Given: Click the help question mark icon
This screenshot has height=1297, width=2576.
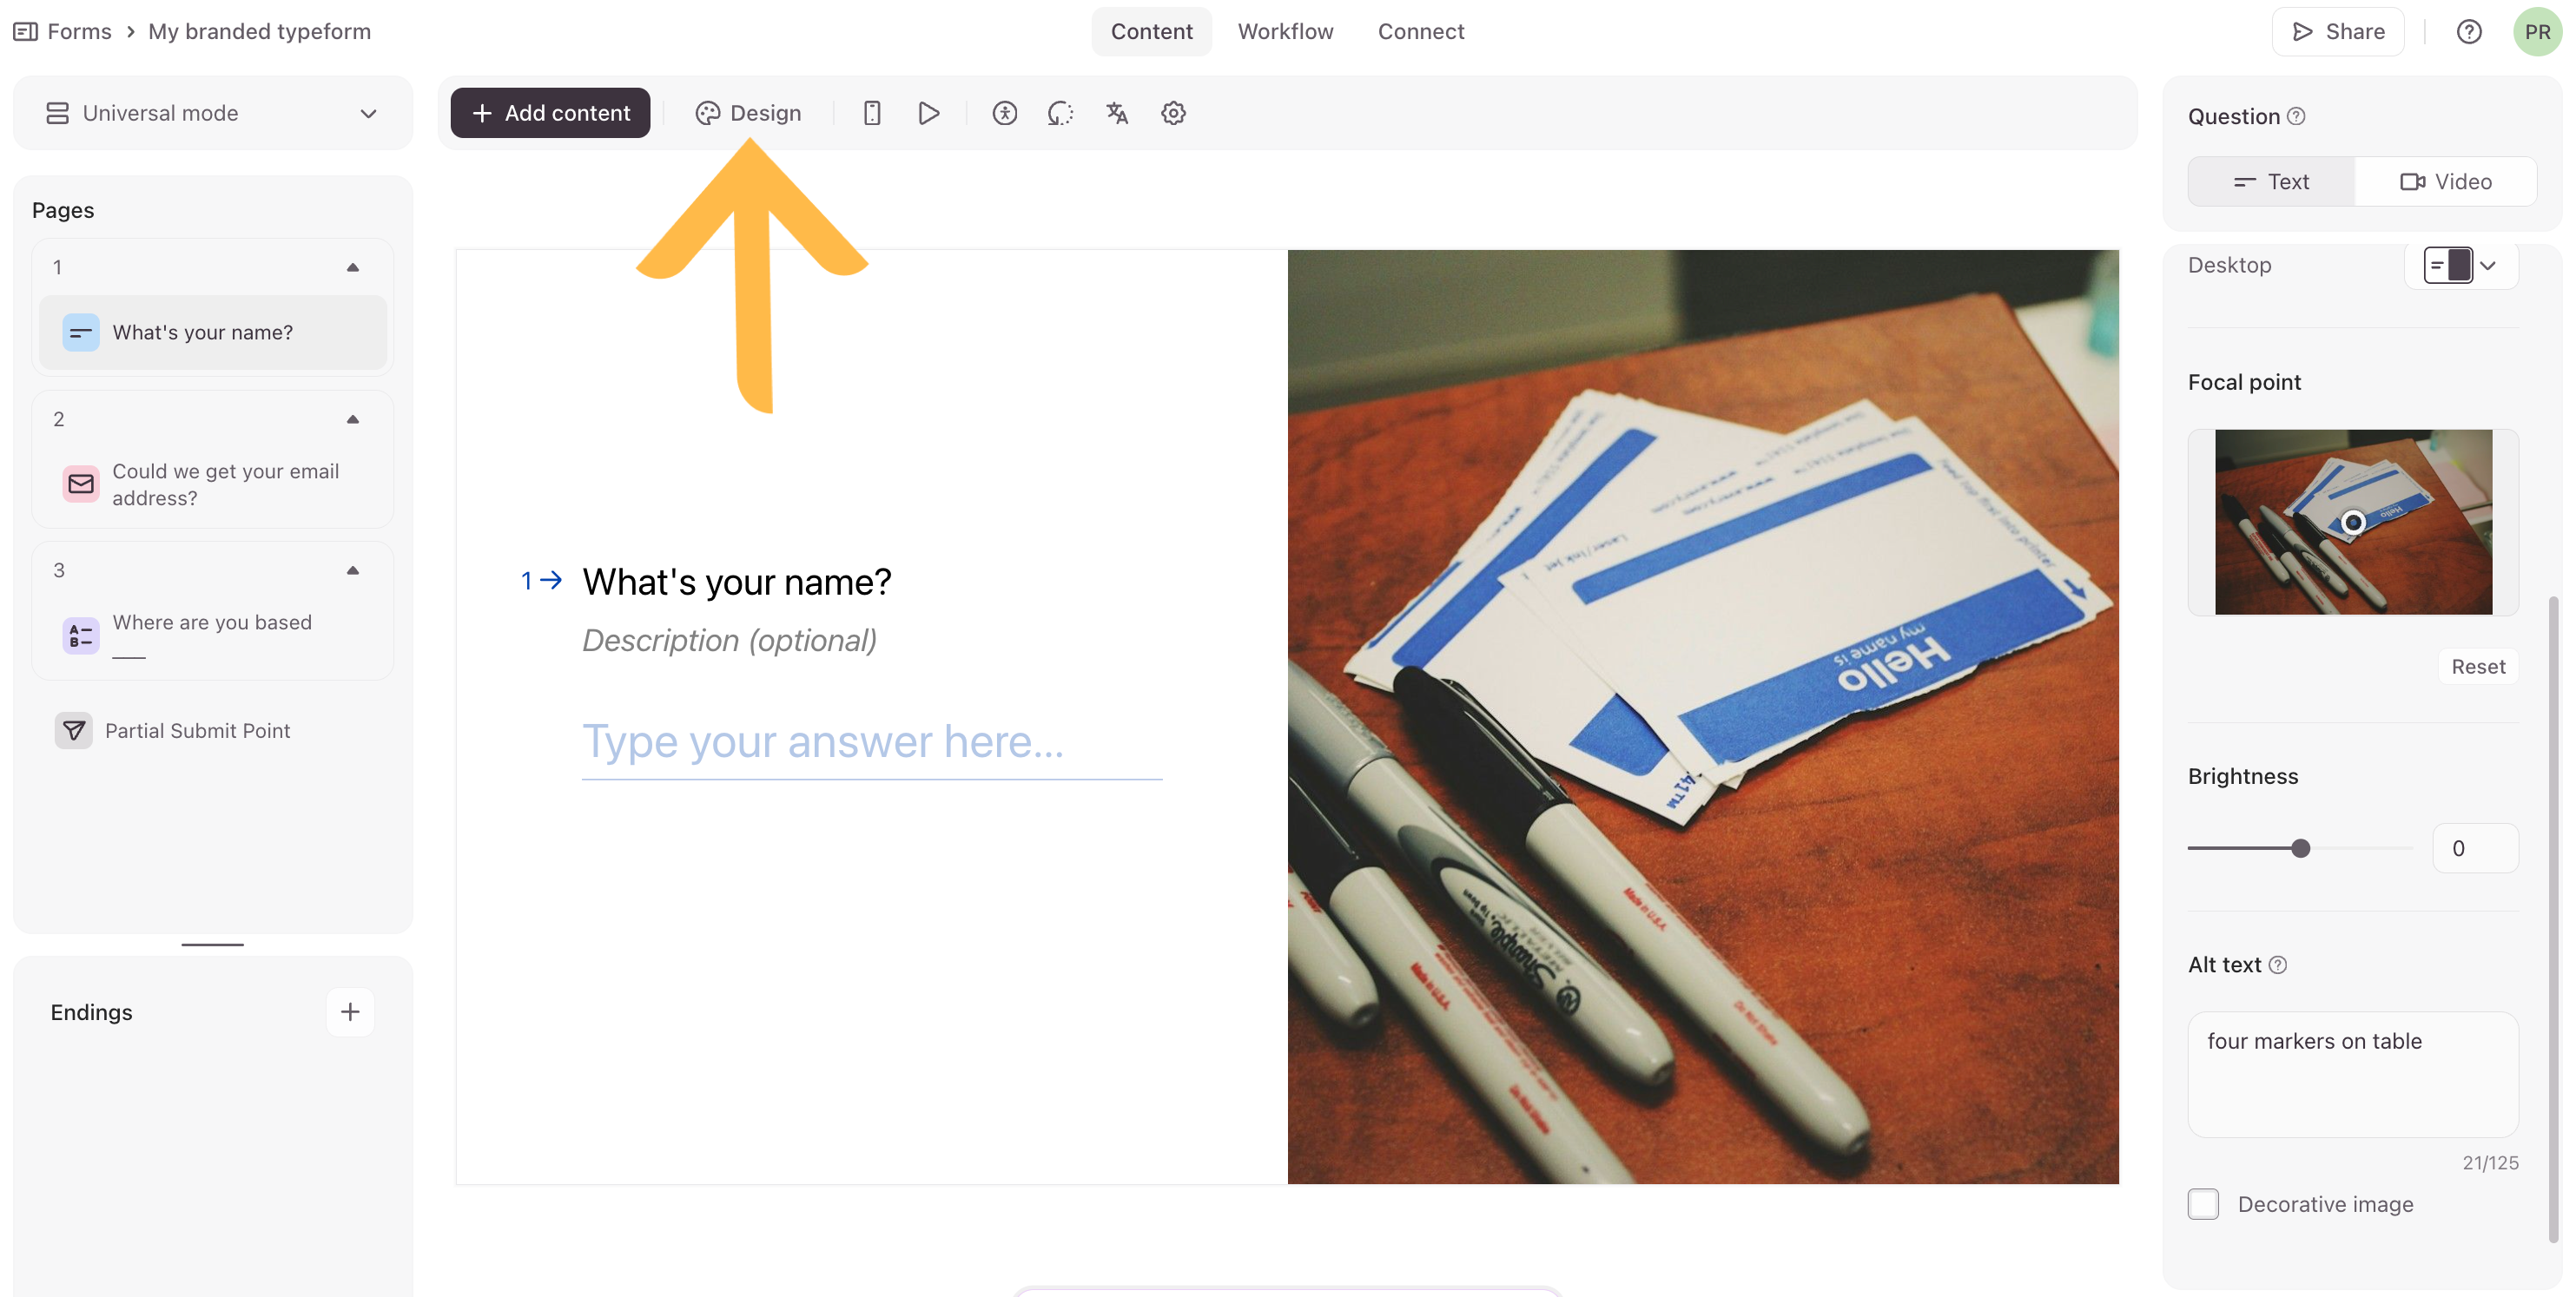Looking at the screenshot, I should [x=2468, y=32].
